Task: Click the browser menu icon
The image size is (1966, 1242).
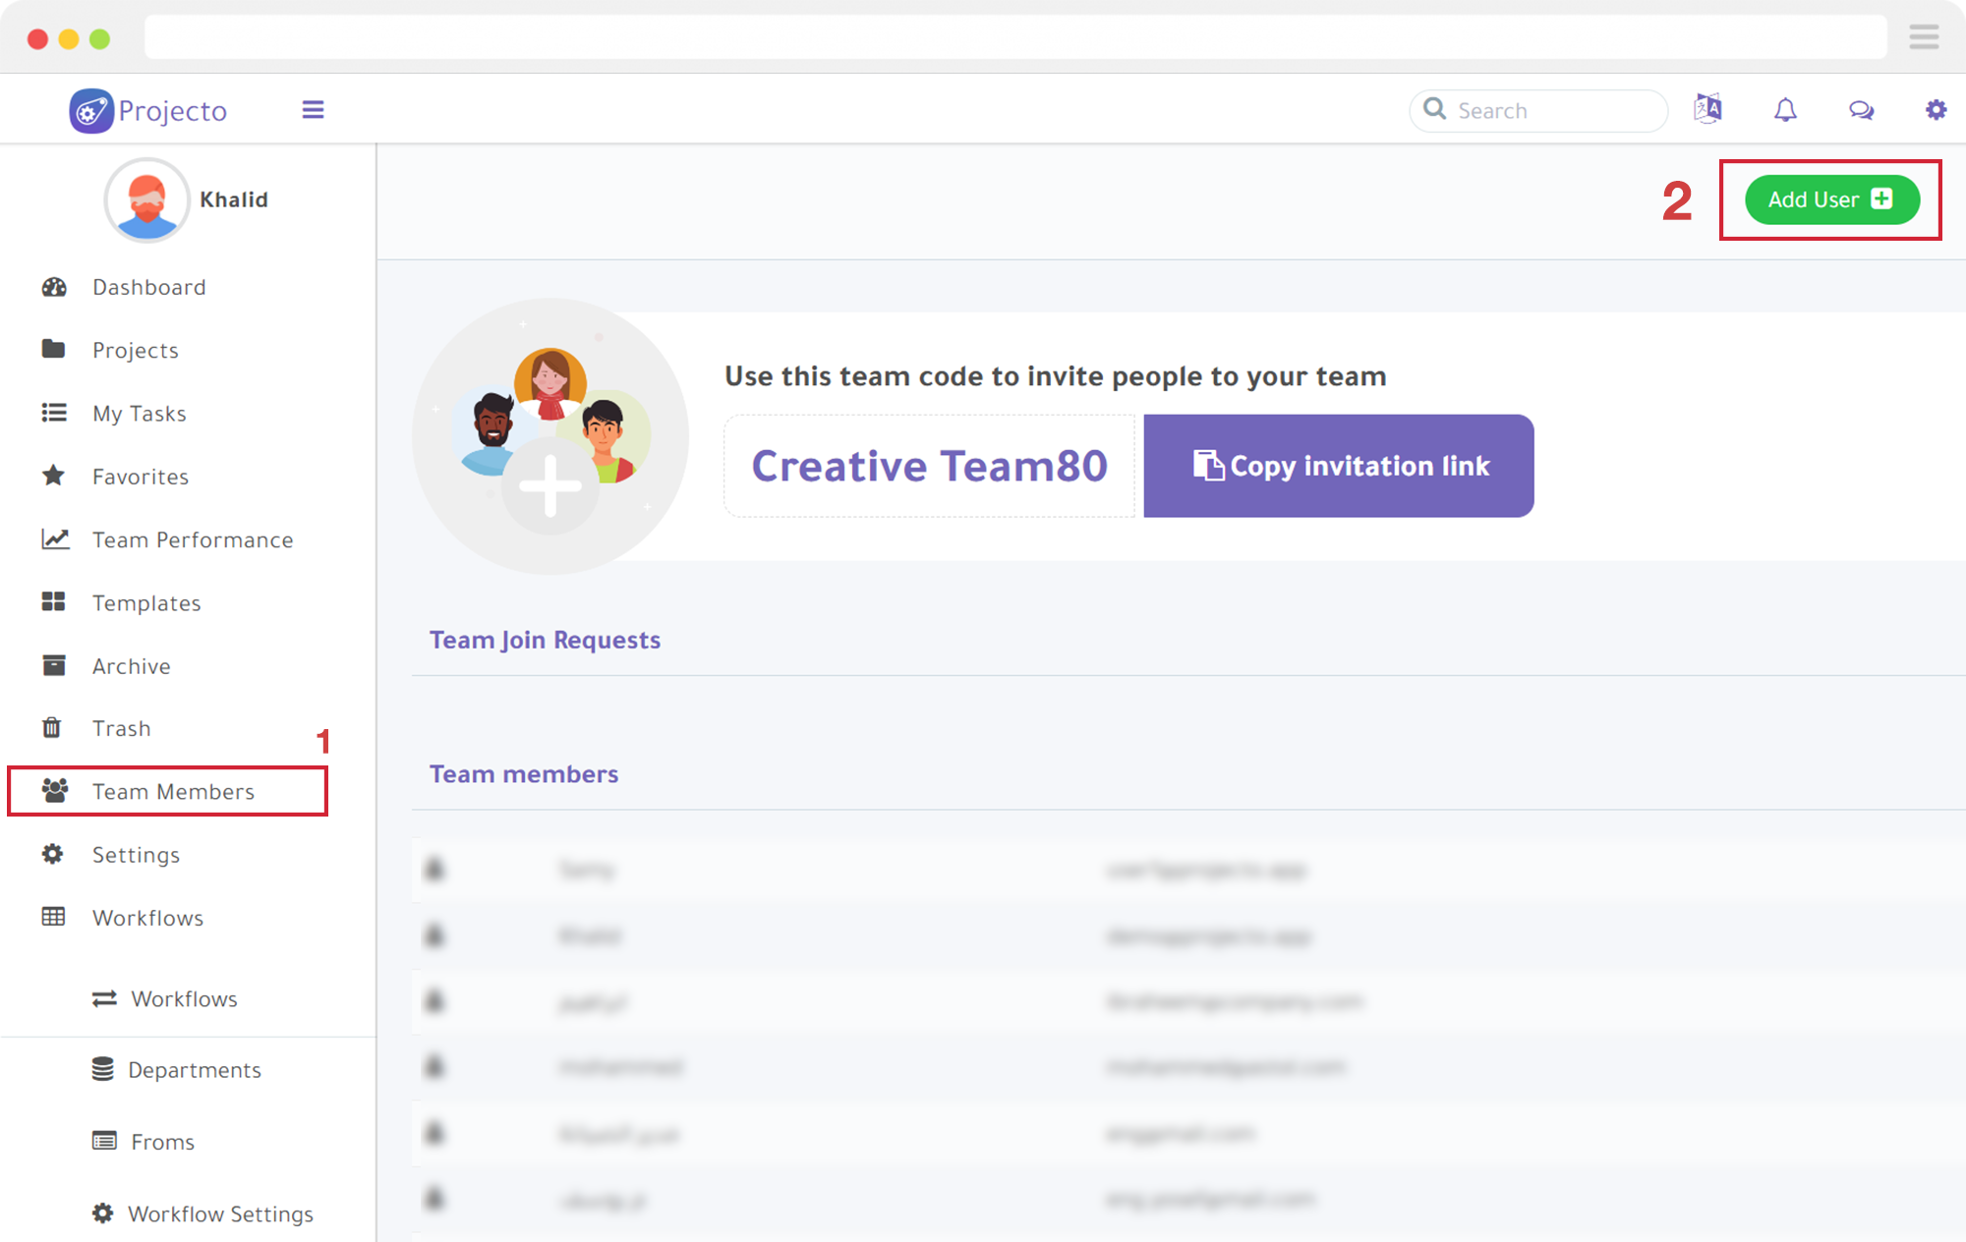Action: [1924, 37]
